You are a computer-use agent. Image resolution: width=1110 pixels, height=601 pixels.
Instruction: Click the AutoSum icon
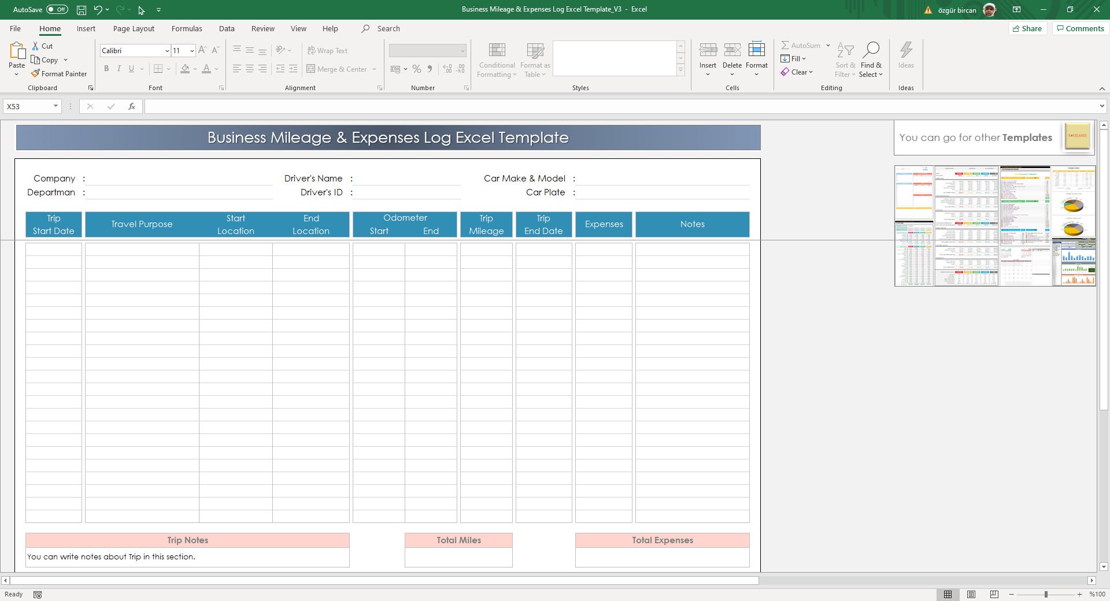click(786, 45)
